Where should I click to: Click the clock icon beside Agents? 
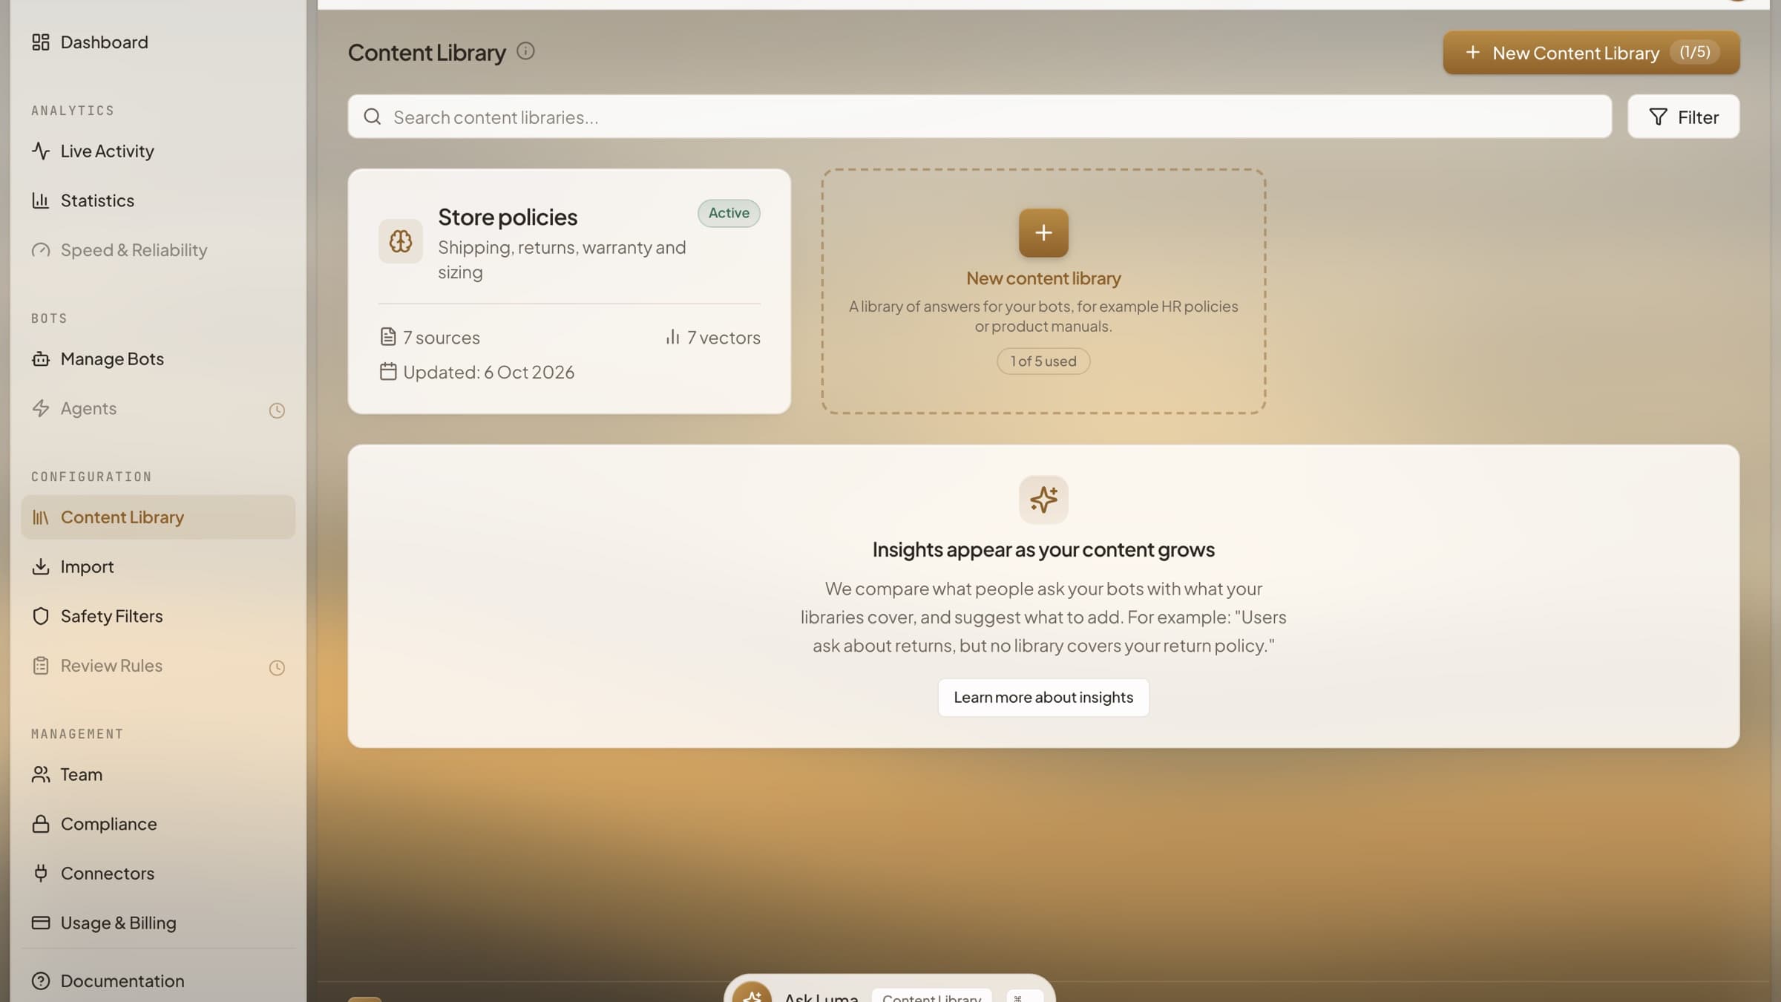(277, 410)
